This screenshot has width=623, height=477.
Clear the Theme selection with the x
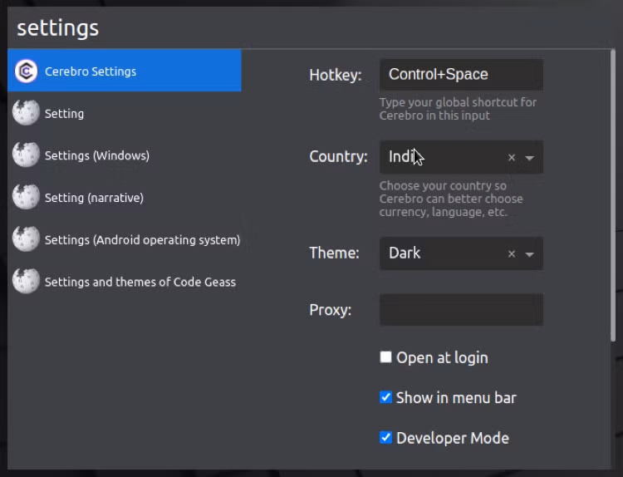(512, 254)
